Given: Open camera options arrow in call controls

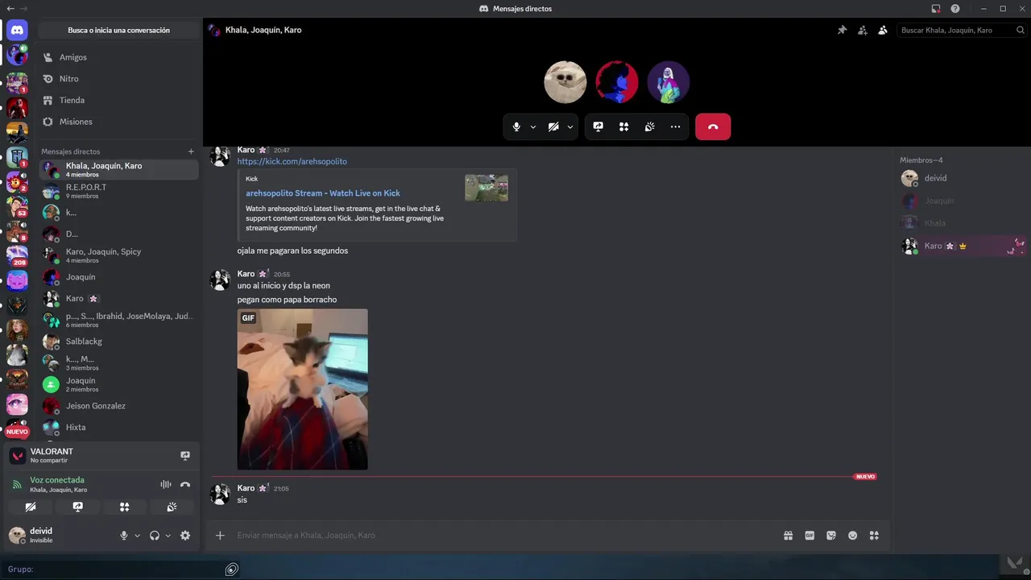Looking at the screenshot, I should coord(570,126).
